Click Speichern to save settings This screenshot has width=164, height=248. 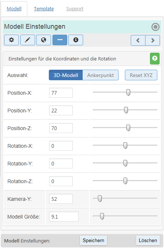click(x=93, y=240)
